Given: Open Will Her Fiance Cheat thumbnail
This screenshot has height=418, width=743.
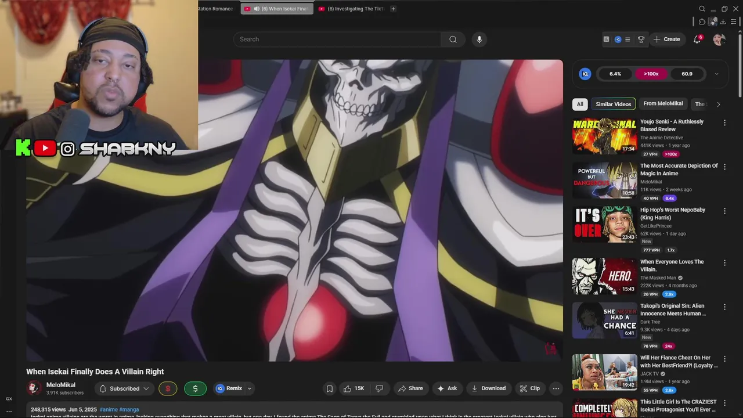Looking at the screenshot, I should pyautogui.click(x=604, y=372).
